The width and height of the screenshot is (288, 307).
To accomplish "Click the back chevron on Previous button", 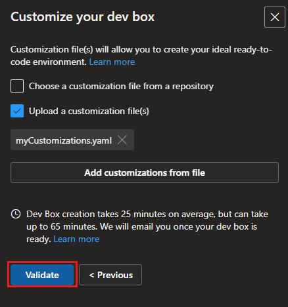I will pos(91,275).
